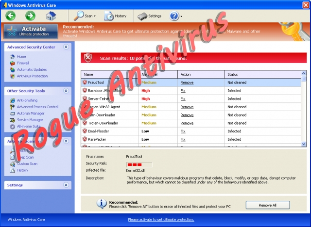Click the Please activate to get ultimate protection link
Screen dimensions: 311x227
[161, 220]
